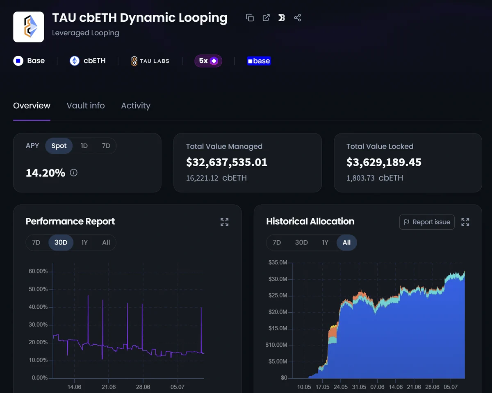Click the Leveraged Looping subtitle
Screen dimensions: 492x393
tap(85, 33)
